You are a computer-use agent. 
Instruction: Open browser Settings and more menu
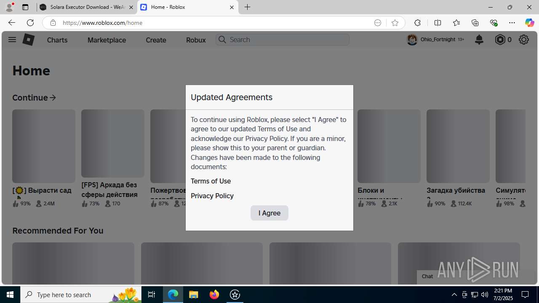[x=512, y=23]
